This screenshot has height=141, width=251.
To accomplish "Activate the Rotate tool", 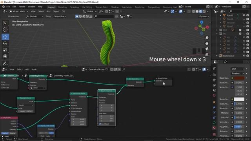I will [5, 43].
